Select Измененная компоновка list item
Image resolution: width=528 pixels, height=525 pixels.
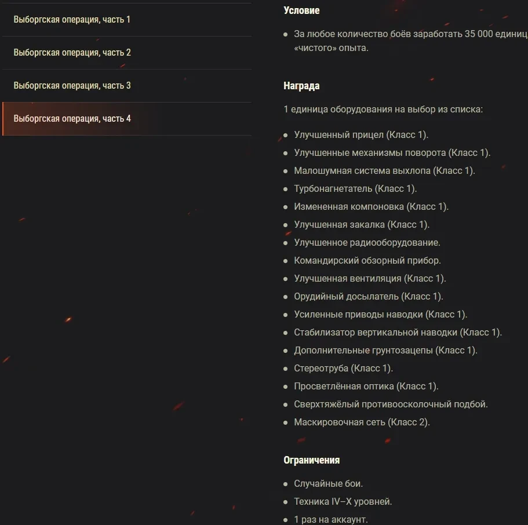point(371,207)
